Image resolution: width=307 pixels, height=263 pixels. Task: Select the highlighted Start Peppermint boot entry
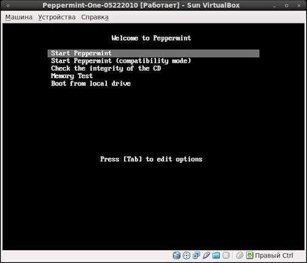(x=153, y=53)
